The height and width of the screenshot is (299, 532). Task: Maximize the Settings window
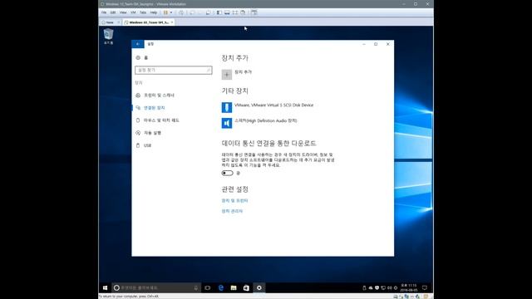[376, 44]
